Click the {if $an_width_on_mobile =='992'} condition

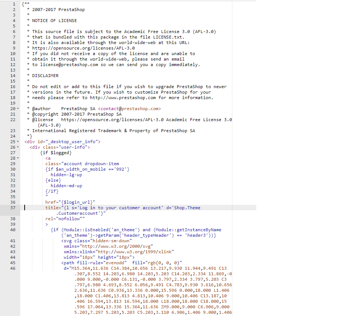tap(88, 169)
